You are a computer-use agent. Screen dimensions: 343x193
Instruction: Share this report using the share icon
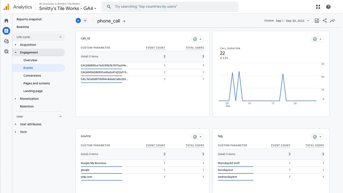click(x=325, y=20)
